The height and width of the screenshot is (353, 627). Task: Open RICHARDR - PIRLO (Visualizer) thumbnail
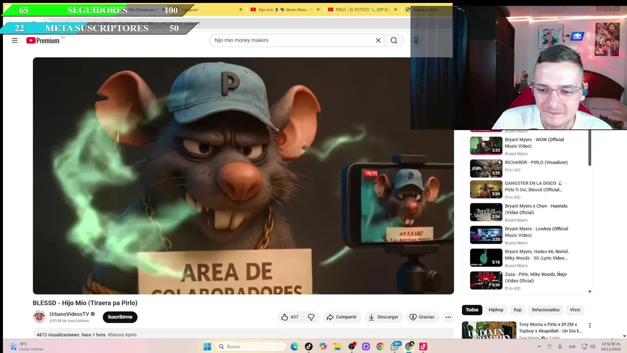click(x=486, y=168)
